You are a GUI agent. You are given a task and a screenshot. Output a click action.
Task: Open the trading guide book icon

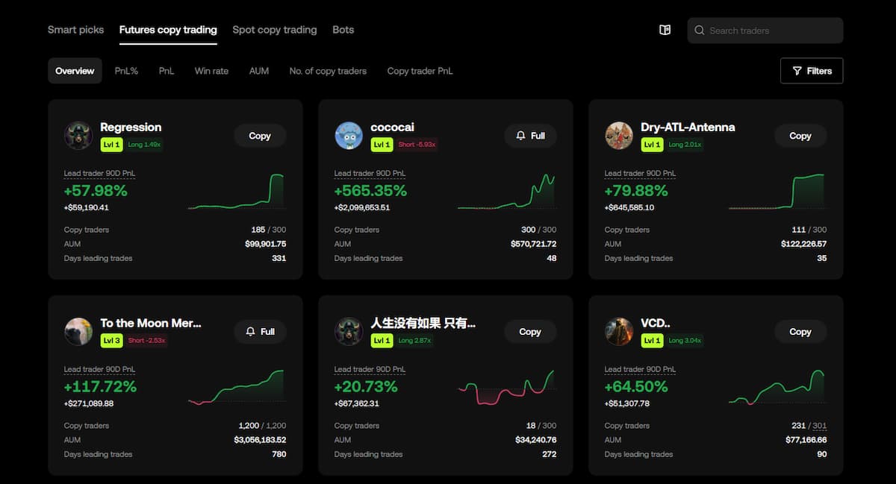[664, 30]
